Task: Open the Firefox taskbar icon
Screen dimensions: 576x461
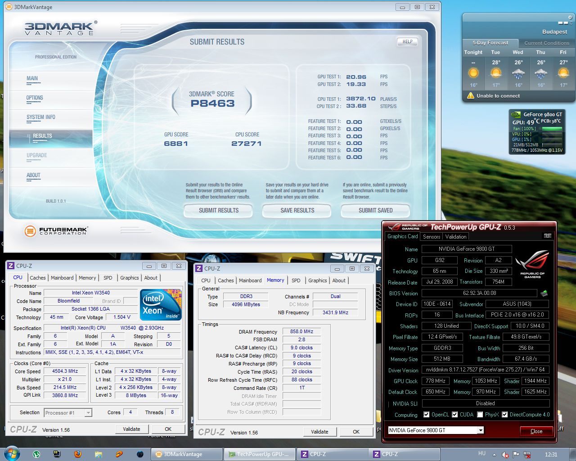Action: click(78, 454)
